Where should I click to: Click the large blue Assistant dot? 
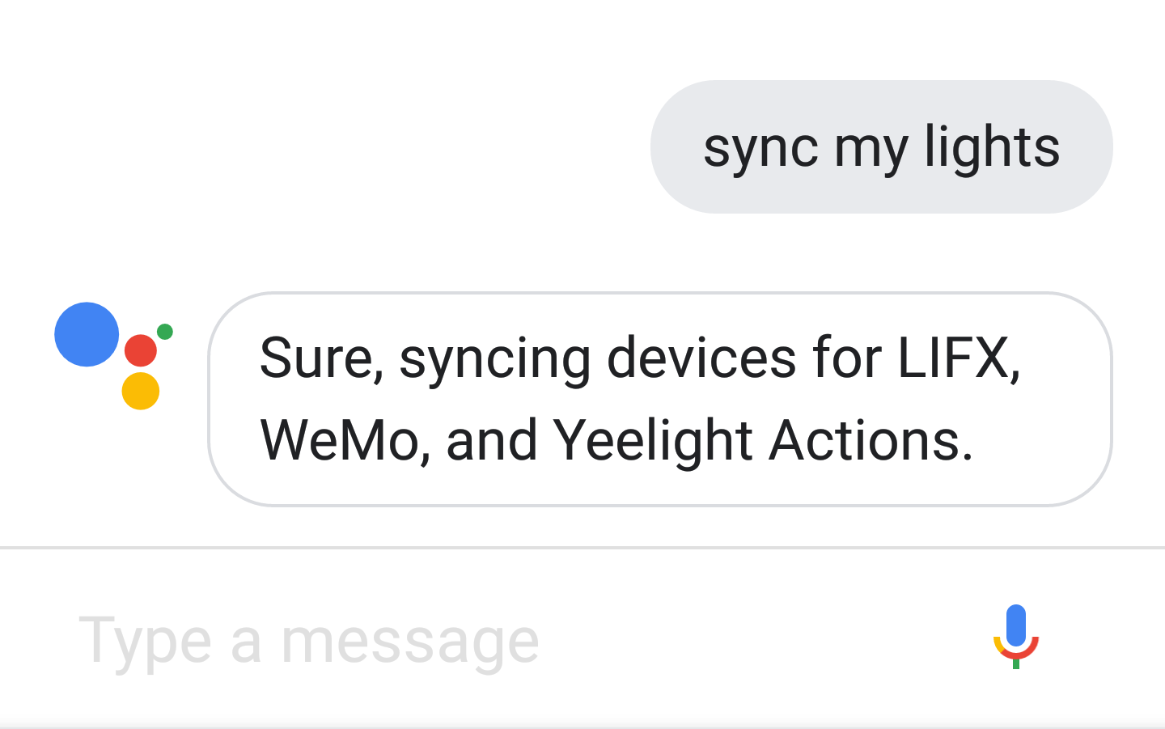point(87,334)
